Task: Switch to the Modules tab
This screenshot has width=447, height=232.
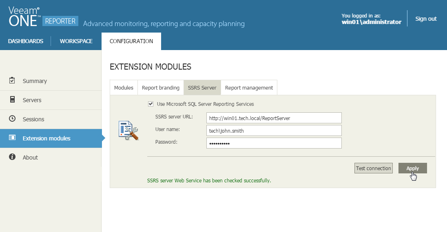Action: click(x=124, y=88)
